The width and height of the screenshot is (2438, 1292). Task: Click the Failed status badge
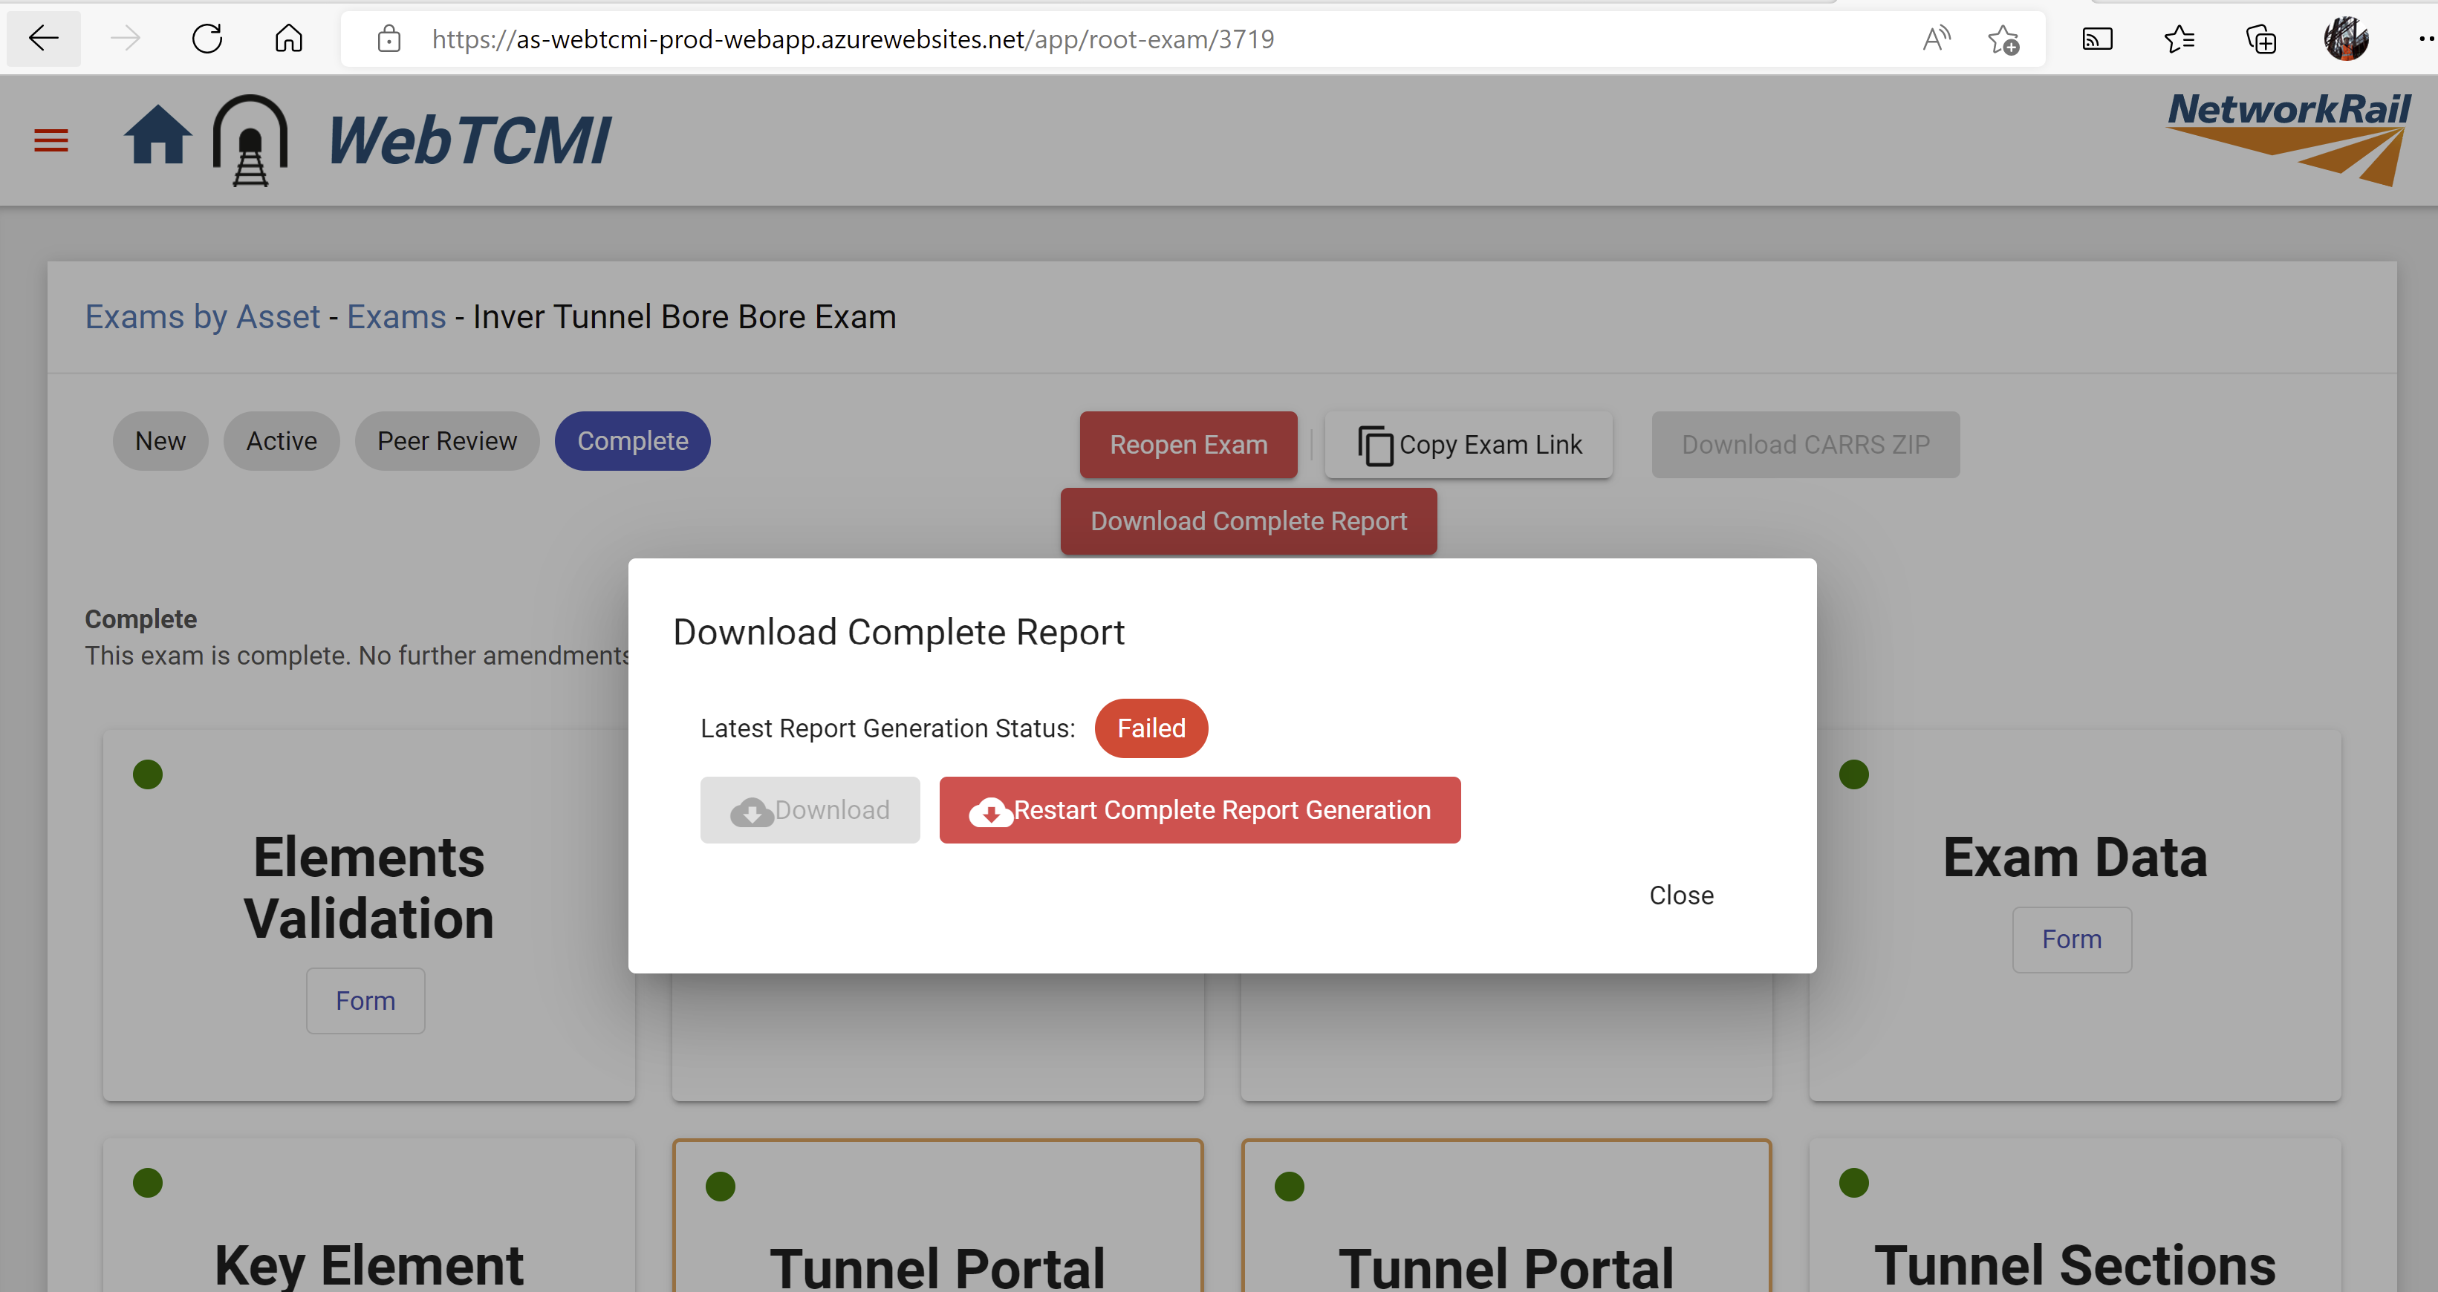(1151, 728)
